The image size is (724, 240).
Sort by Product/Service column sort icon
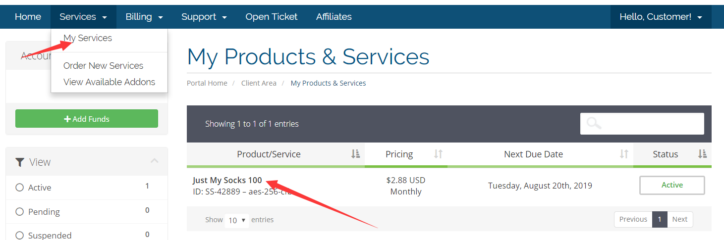355,154
